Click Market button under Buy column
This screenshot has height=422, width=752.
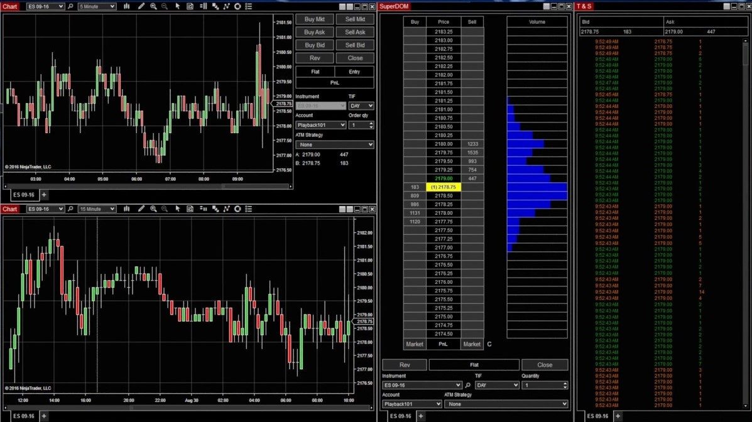pyautogui.click(x=415, y=344)
